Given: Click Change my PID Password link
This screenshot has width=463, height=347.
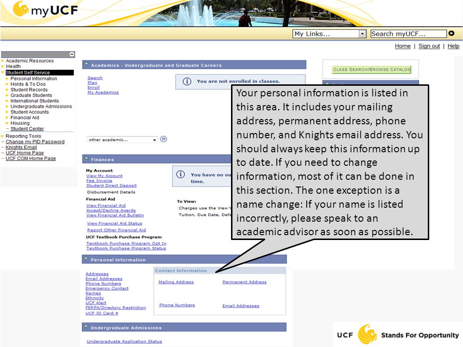Looking at the screenshot, I should click(x=35, y=142).
